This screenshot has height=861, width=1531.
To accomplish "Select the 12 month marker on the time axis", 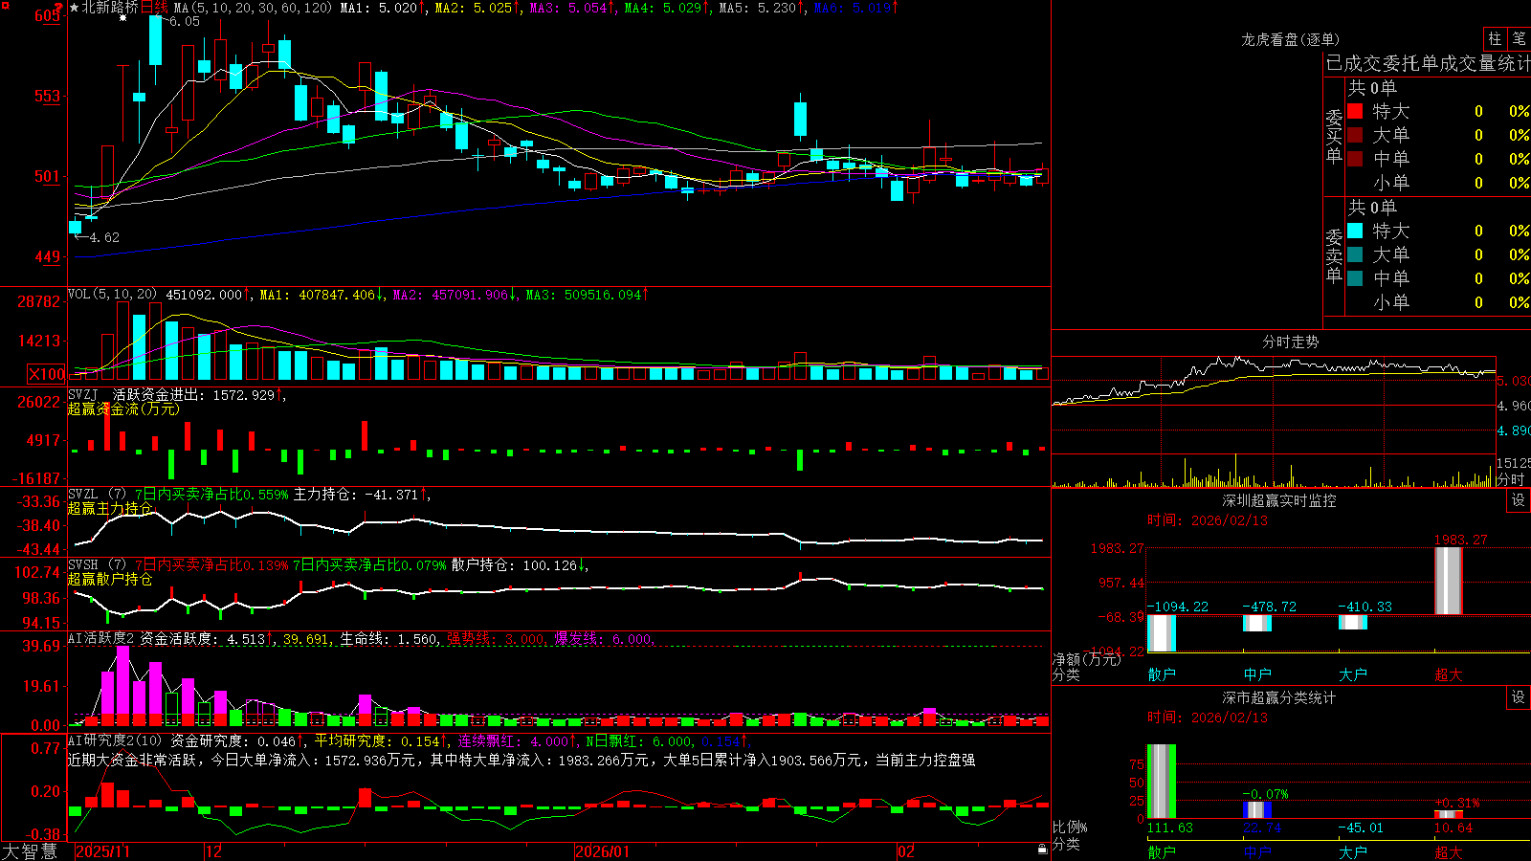I will (x=214, y=851).
